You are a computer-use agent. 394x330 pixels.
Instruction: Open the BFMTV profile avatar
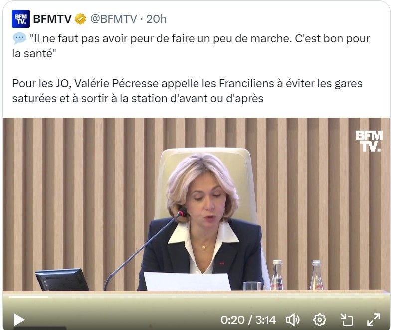21,19
